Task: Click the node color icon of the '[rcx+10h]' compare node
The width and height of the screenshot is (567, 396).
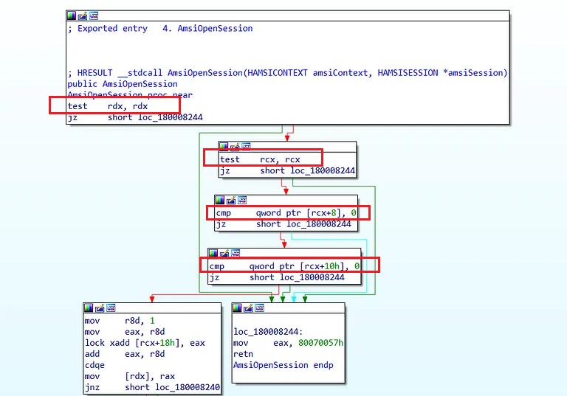Action: (213, 253)
